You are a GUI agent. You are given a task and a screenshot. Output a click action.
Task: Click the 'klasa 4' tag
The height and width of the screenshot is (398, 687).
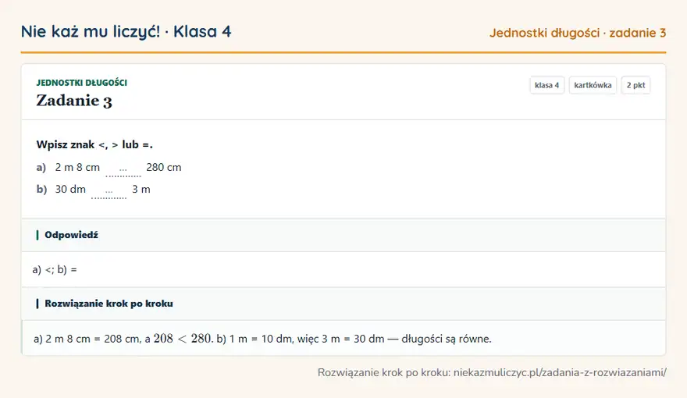click(x=546, y=85)
